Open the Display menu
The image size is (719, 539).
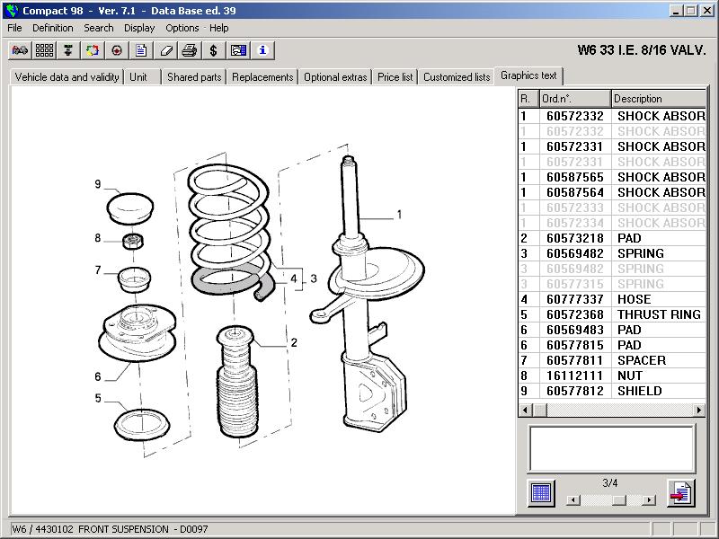coord(139,28)
